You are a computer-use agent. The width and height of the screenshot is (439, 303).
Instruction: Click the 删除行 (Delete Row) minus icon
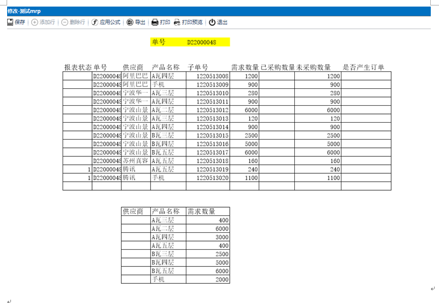(65, 22)
